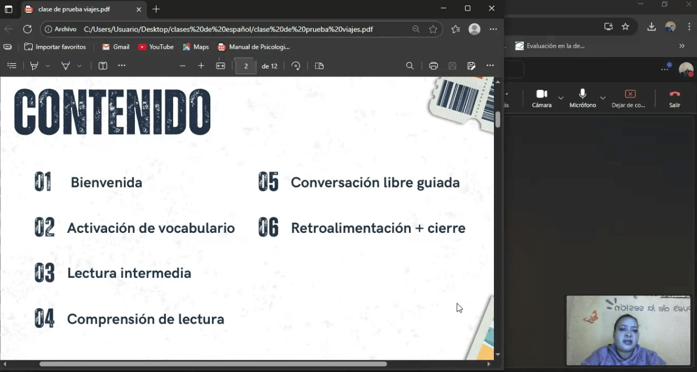Print the PDF document
The image size is (697, 372).
[433, 66]
